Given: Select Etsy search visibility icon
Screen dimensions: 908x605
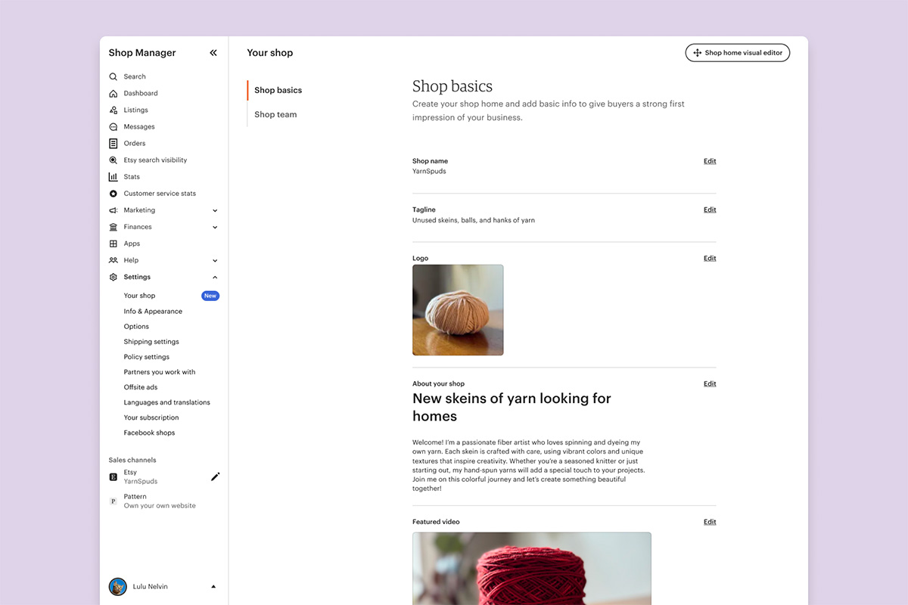Looking at the screenshot, I should point(112,160).
